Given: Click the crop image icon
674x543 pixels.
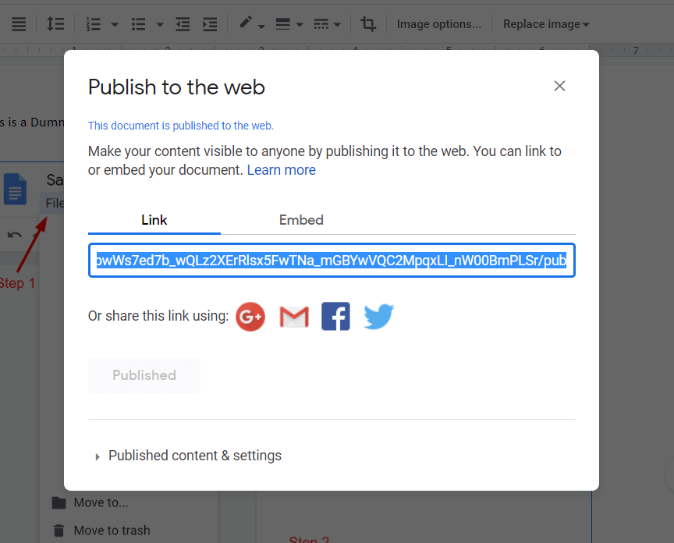Looking at the screenshot, I should 368,23.
